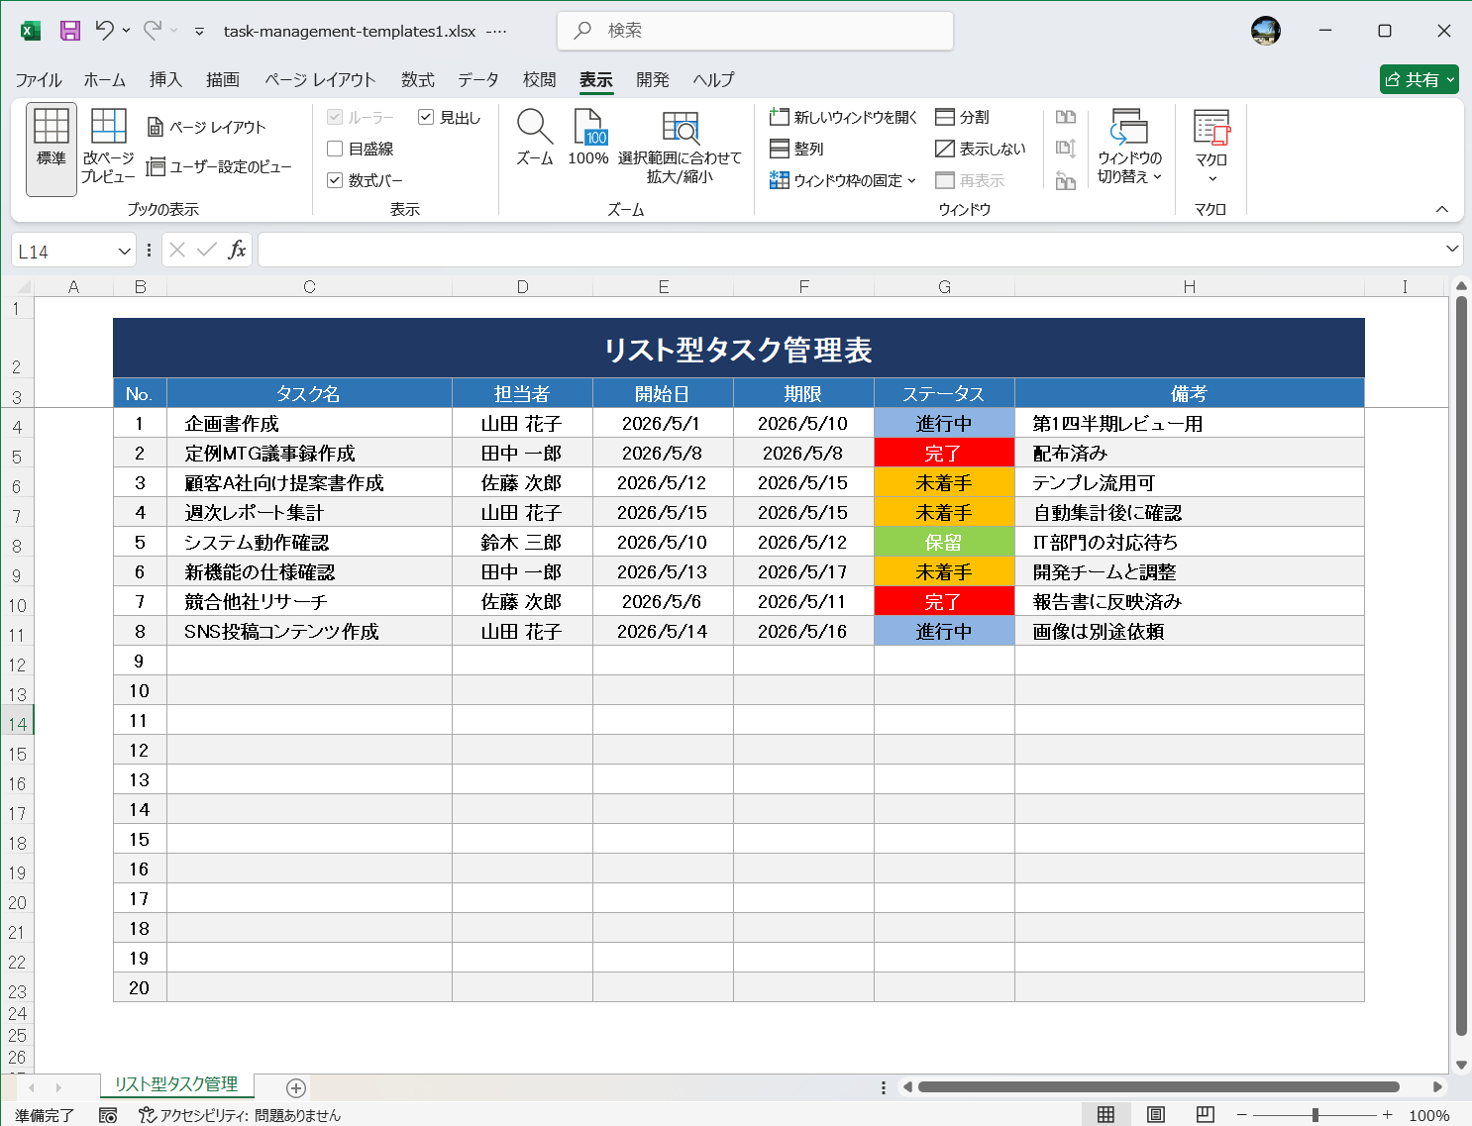The height and width of the screenshot is (1126, 1472).
Task: Open the 挿入 tab
Action: coord(165,80)
